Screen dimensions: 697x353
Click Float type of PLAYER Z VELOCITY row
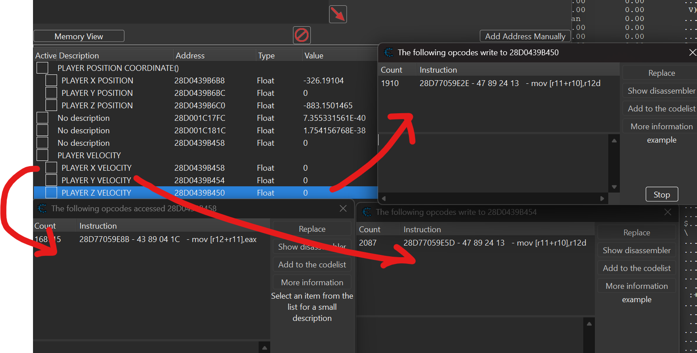pyautogui.click(x=265, y=193)
